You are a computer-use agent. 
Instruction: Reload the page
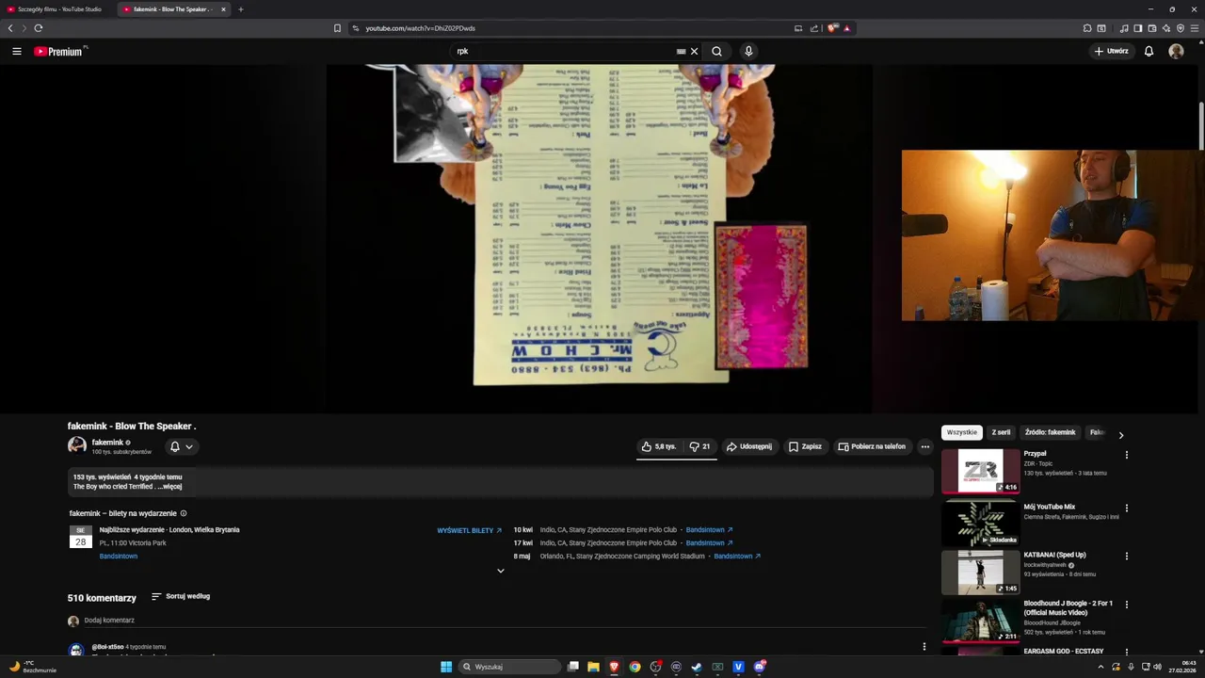pyautogui.click(x=38, y=28)
